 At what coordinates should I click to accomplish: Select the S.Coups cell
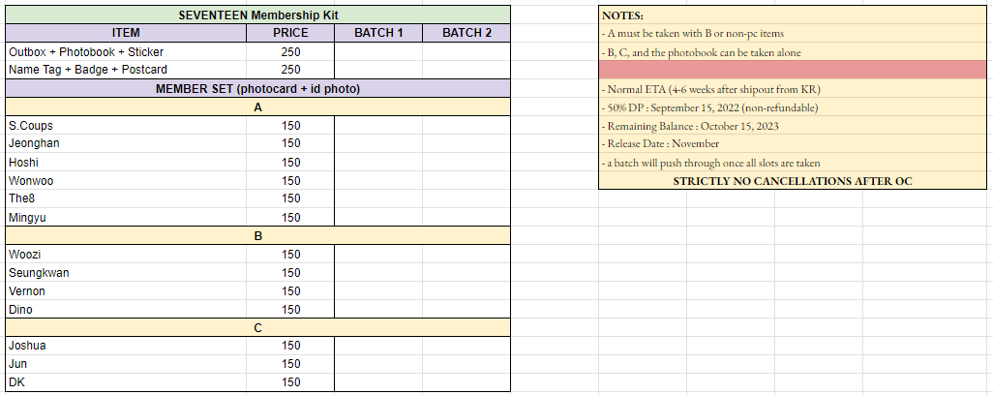(126, 125)
